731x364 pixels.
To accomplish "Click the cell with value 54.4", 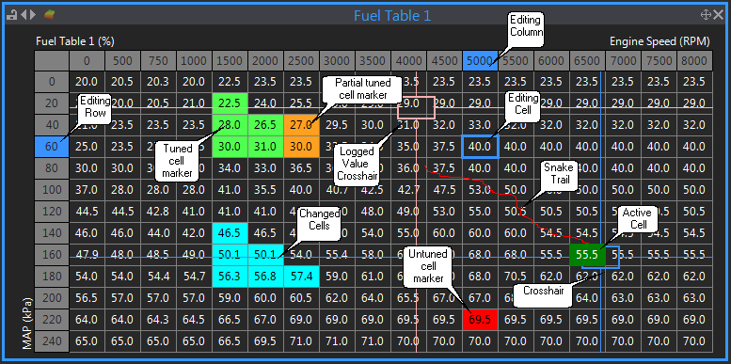I will click(158, 276).
